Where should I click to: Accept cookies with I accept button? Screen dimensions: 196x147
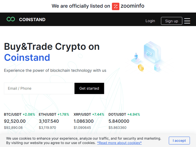coord(180,141)
